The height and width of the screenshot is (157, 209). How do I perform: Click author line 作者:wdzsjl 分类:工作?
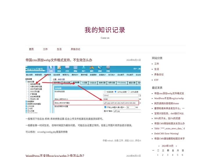click(x=122, y=141)
